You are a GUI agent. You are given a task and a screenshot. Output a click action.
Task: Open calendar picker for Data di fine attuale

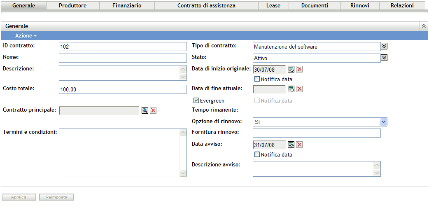pyautogui.click(x=291, y=89)
